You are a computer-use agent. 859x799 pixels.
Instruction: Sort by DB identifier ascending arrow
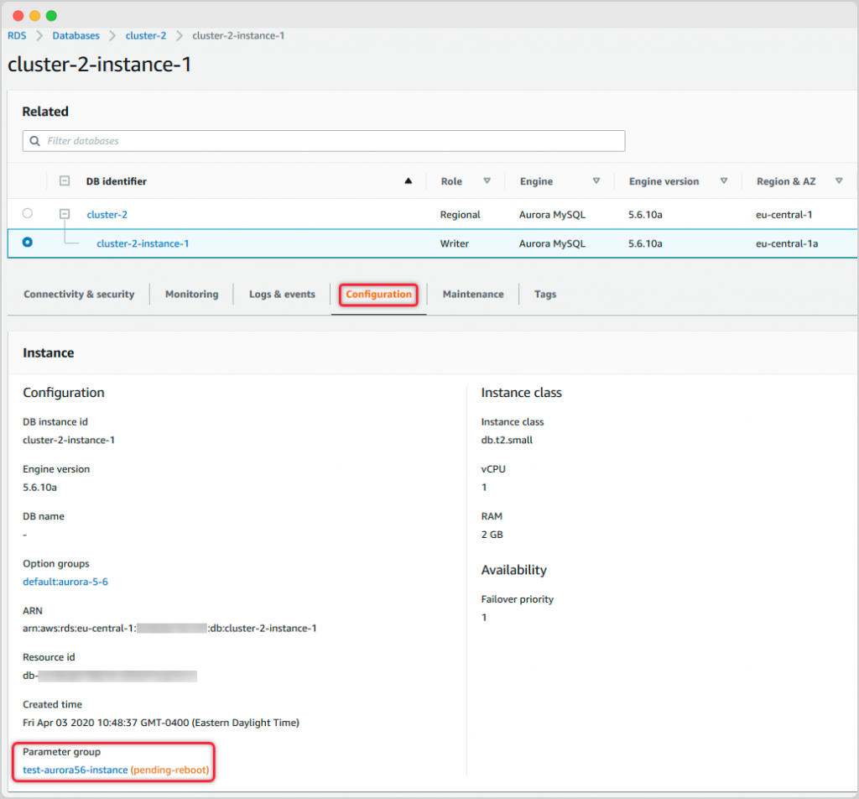point(409,180)
